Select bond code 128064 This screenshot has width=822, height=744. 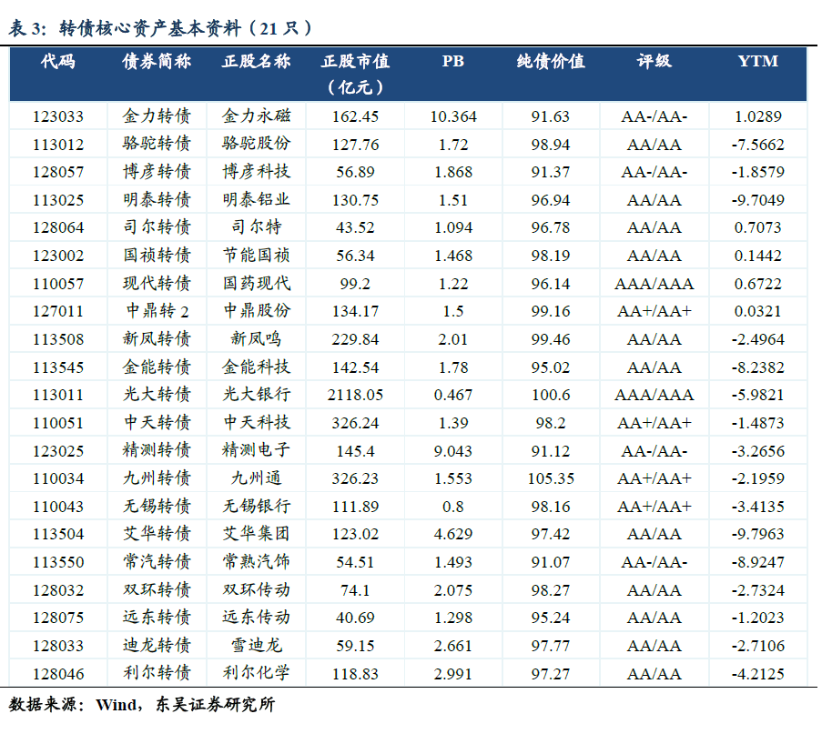pyautogui.click(x=58, y=227)
